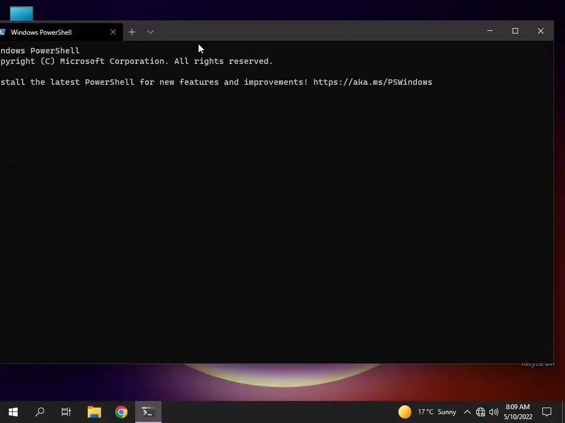Expand the new tab profile dropdown chevron
This screenshot has height=423, width=565.
coord(151,32)
